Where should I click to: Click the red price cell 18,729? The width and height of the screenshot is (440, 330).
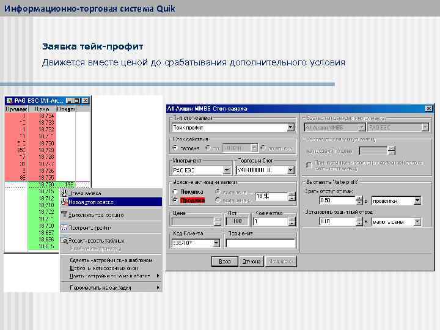[42, 150]
